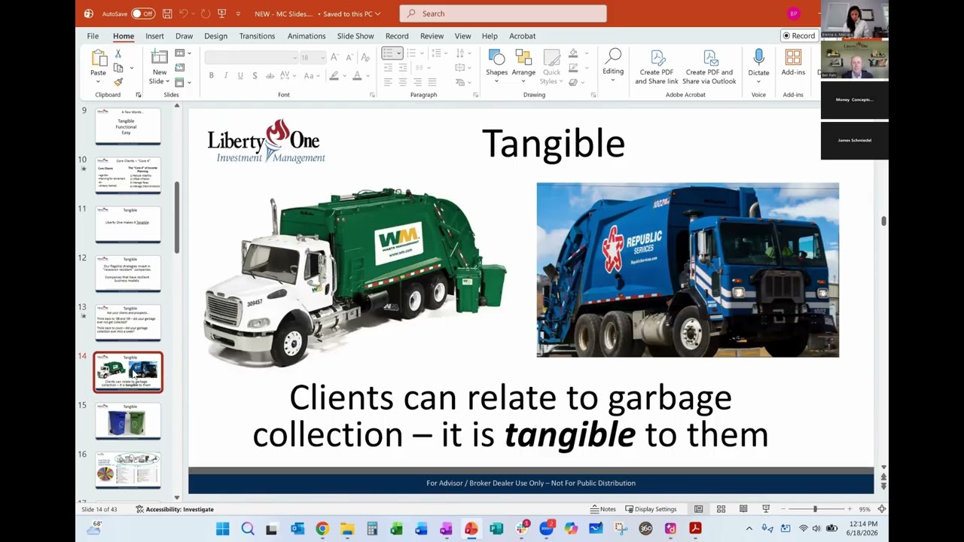Image resolution: width=964 pixels, height=542 pixels.
Task: Click in the Search box
Action: (503, 14)
